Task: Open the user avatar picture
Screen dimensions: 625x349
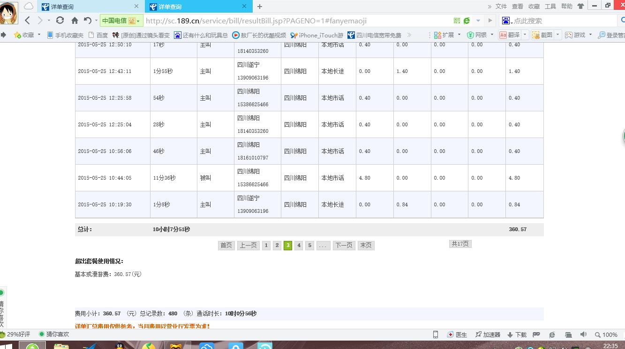Action: point(9,13)
